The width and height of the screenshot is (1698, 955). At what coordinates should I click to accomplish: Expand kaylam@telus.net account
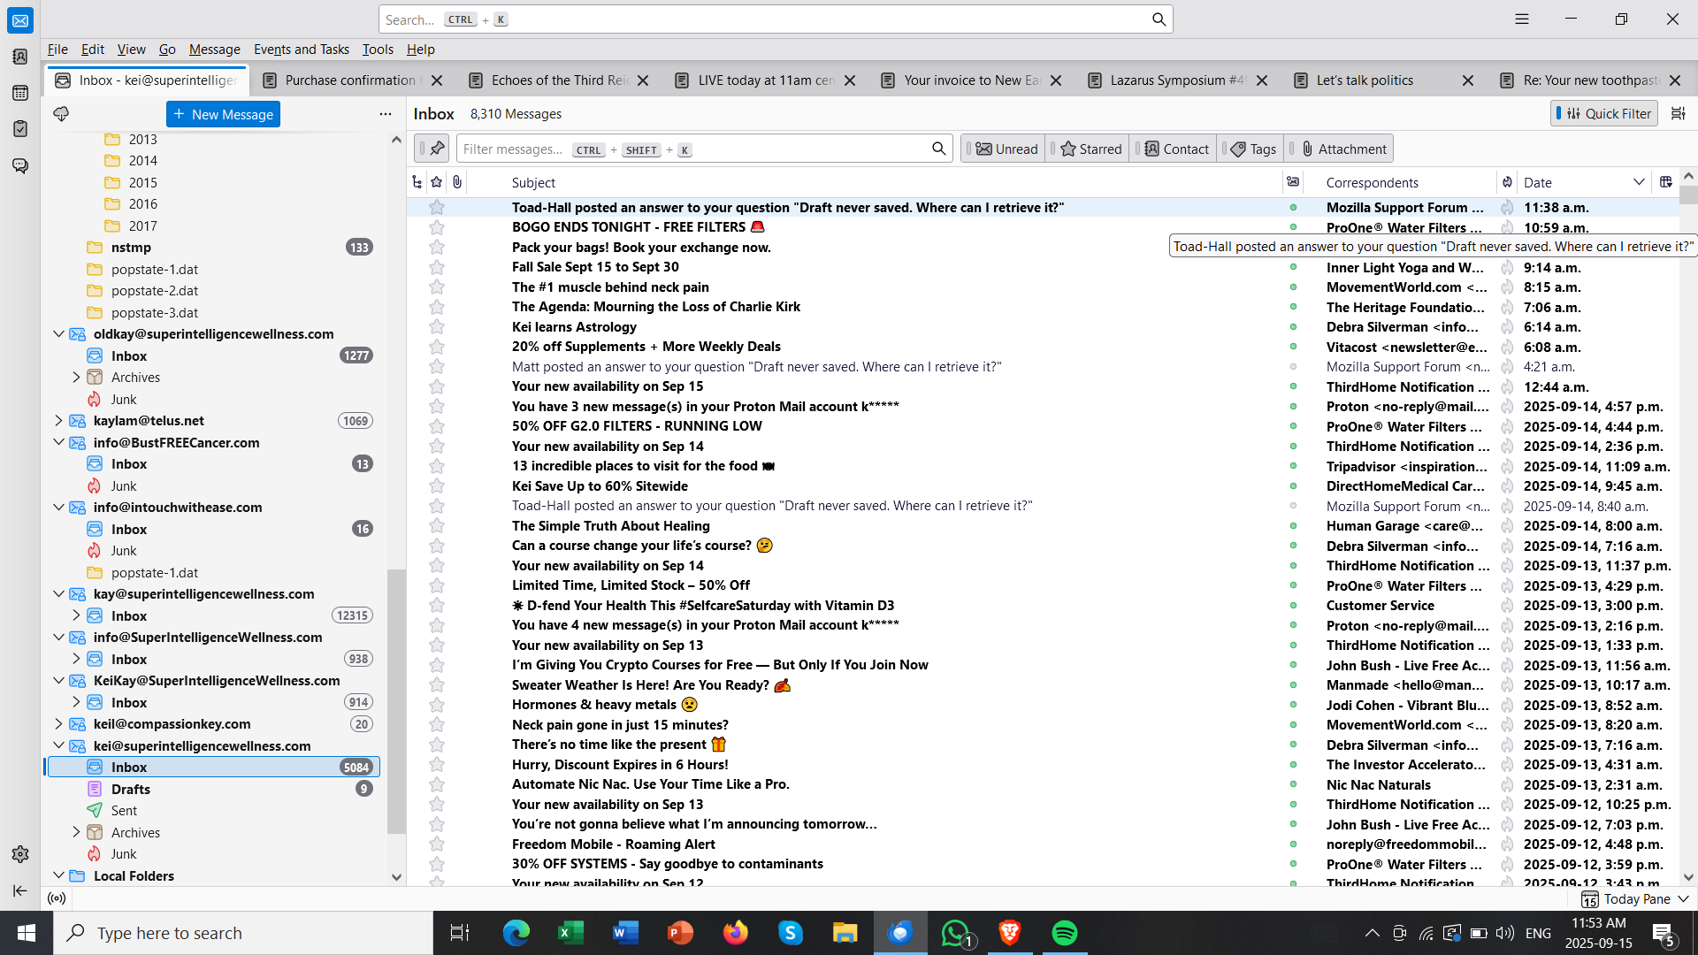tap(58, 421)
